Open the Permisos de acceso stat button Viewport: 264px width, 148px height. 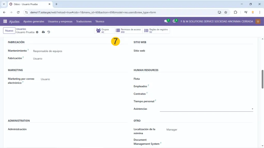point(128,31)
